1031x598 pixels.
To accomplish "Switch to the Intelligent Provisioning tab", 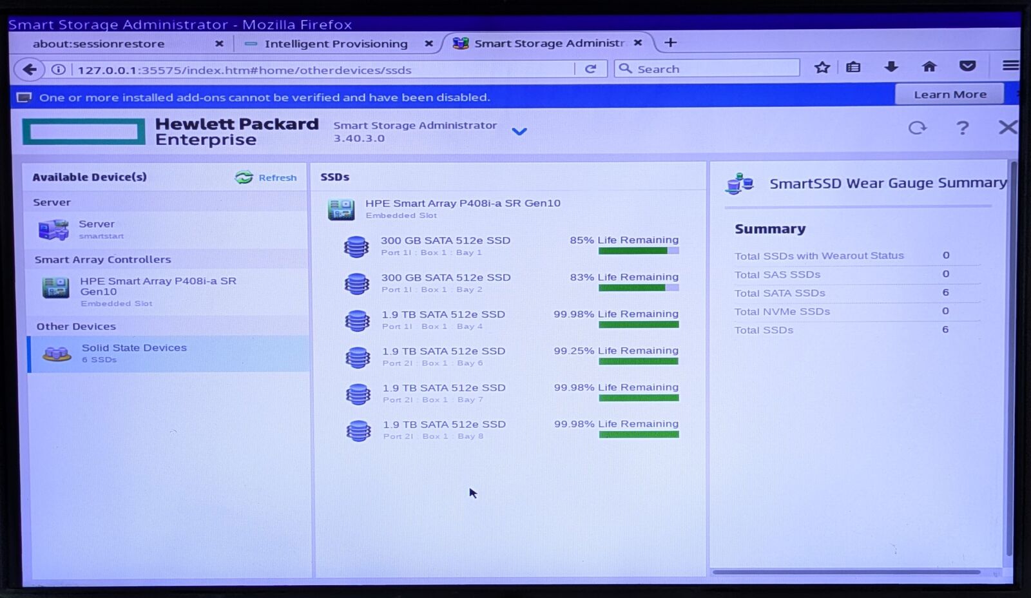I will 335,44.
